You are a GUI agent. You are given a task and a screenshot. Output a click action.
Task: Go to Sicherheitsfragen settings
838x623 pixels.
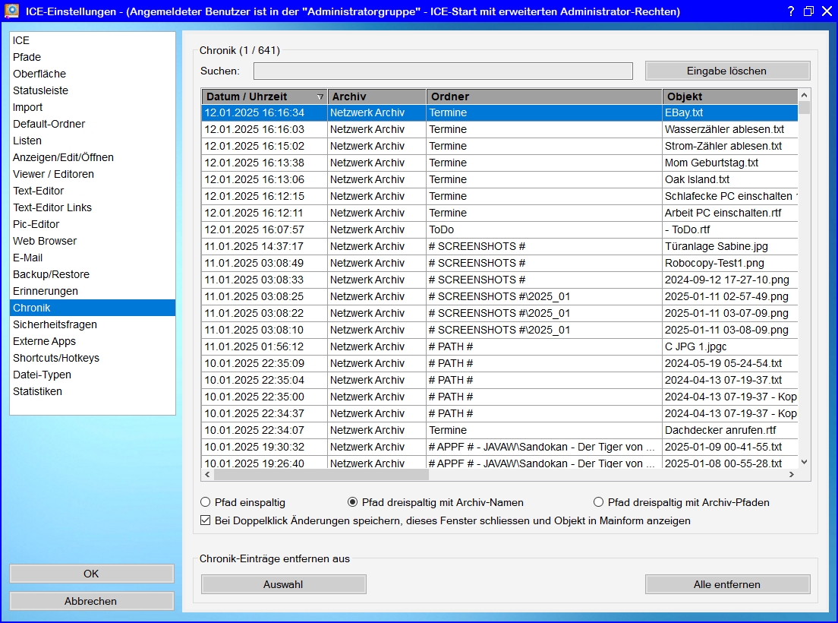(93, 324)
